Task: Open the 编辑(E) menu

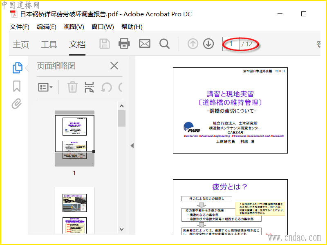Action: tap(47, 27)
